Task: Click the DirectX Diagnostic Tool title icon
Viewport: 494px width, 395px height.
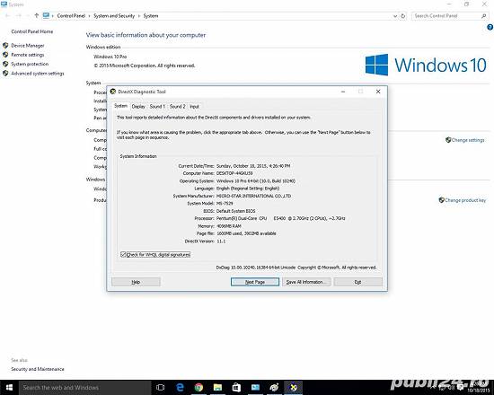Action: click(x=113, y=92)
